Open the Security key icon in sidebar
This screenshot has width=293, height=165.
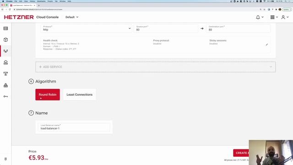click(5, 97)
